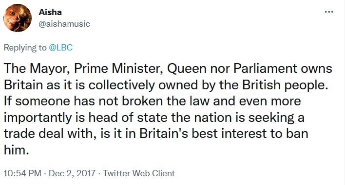Click the line 'If someone has not broken the law'

(152, 101)
